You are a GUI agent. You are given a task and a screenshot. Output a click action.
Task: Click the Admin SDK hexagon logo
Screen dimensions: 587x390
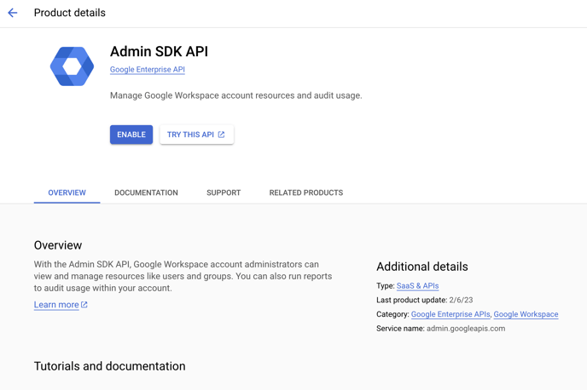72,66
